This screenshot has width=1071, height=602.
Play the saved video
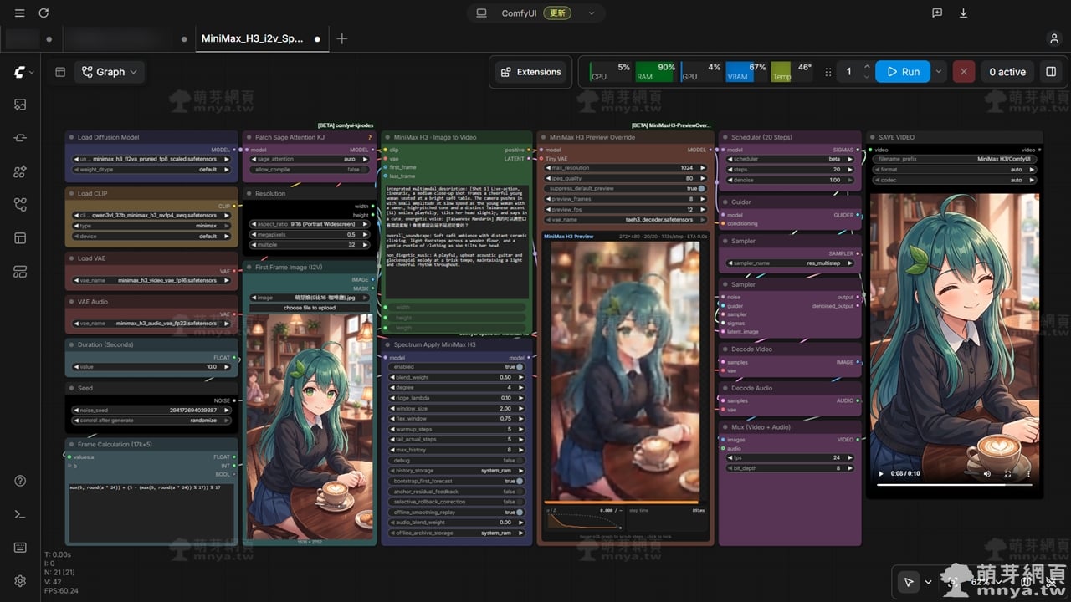click(x=880, y=473)
